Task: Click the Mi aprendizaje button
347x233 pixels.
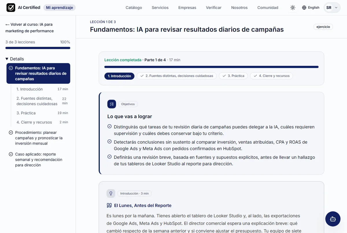Action: click(x=60, y=8)
